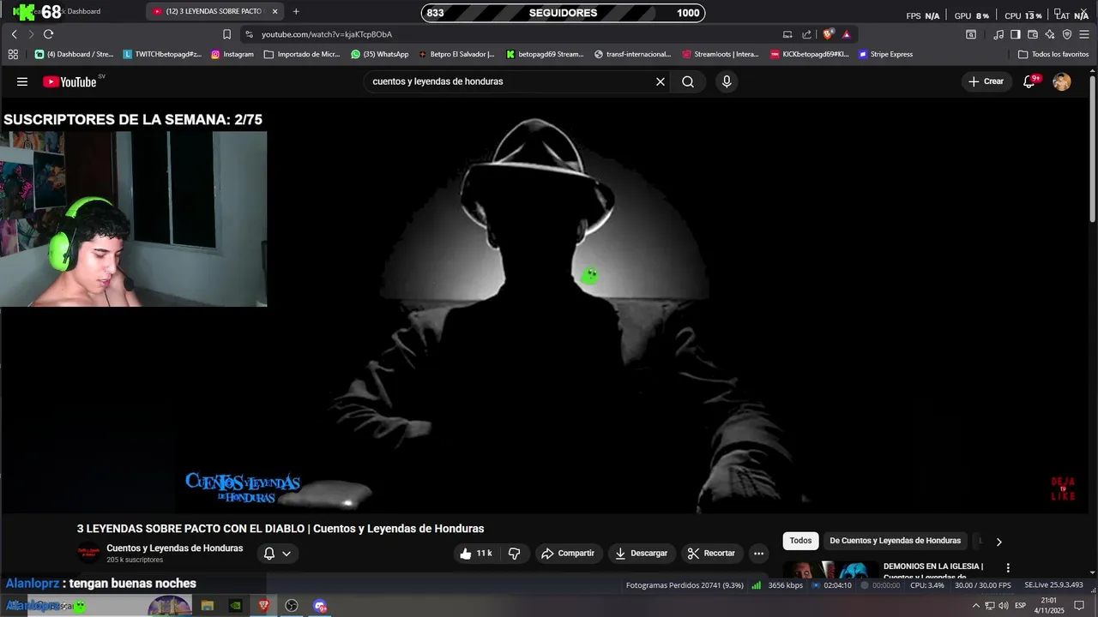The width and height of the screenshot is (1098, 617).
Task: Open the Importado de Micr... bookmarks folder
Action: point(302,54)
